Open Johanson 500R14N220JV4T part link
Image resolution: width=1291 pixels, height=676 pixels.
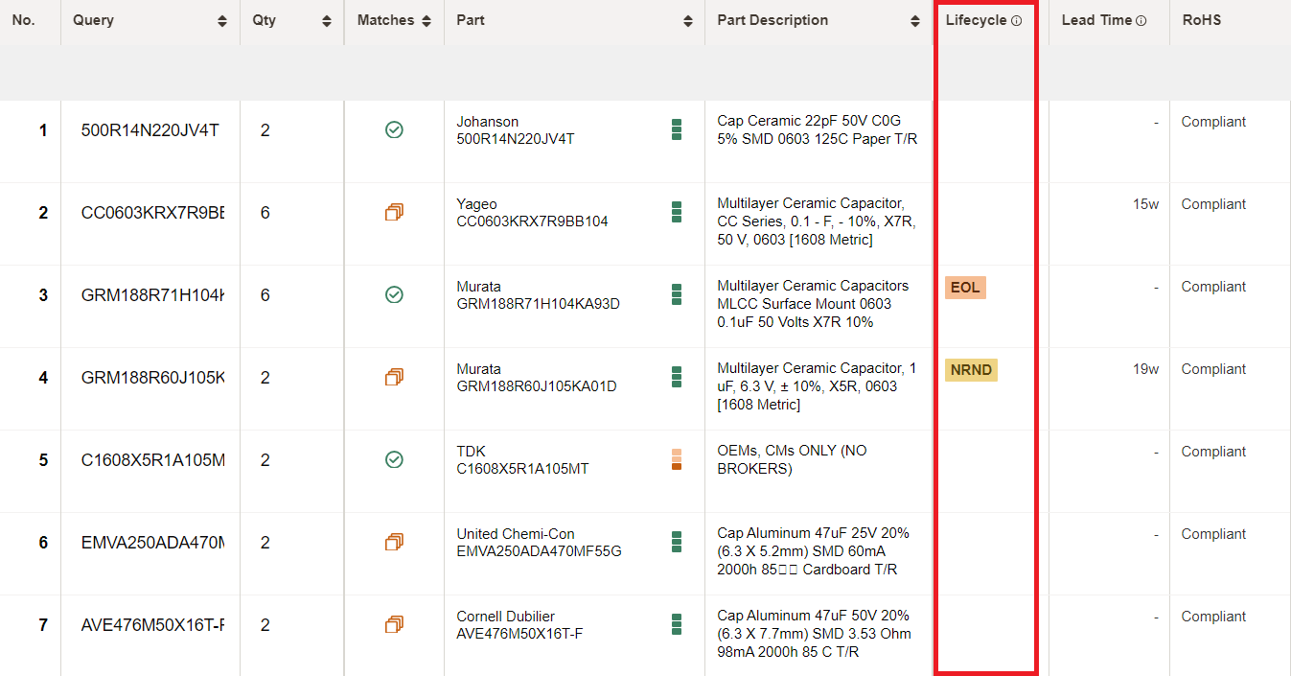[x=516, y=130]
